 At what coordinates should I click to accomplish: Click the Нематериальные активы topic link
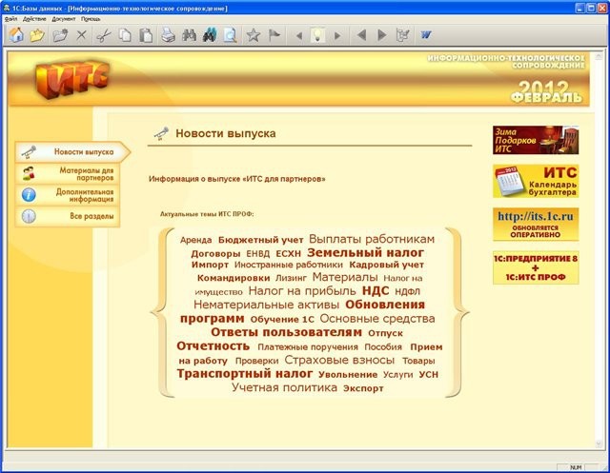pyautogui.click(x=266, y=305)
